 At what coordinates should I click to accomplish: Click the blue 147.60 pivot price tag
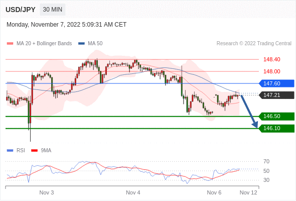(x=276, y=83)
